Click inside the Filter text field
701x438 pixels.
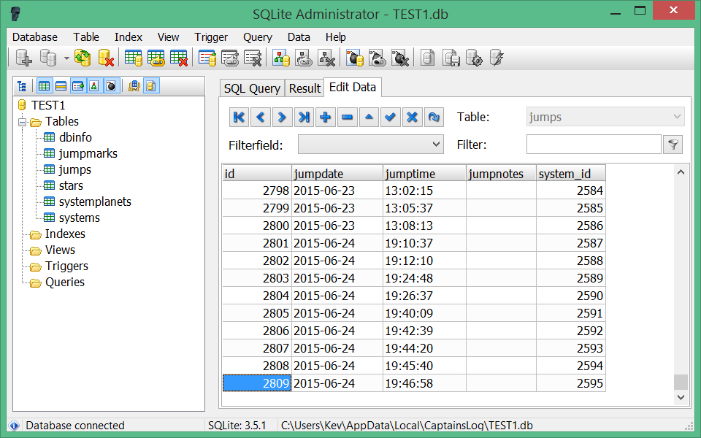pos(594,145)
